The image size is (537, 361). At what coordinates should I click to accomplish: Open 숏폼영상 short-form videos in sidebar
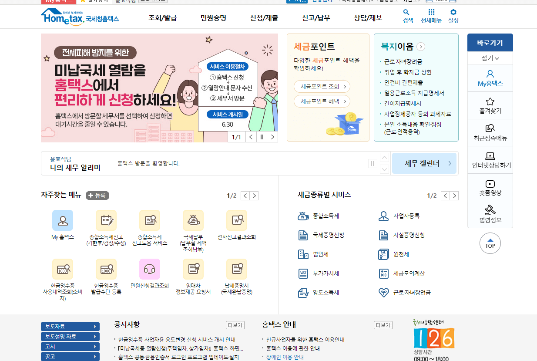pos(490,187)
